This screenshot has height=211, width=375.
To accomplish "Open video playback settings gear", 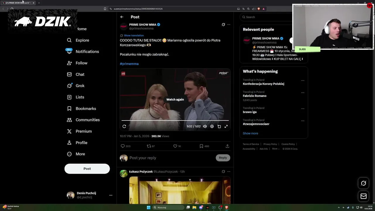I will (212, 126).
